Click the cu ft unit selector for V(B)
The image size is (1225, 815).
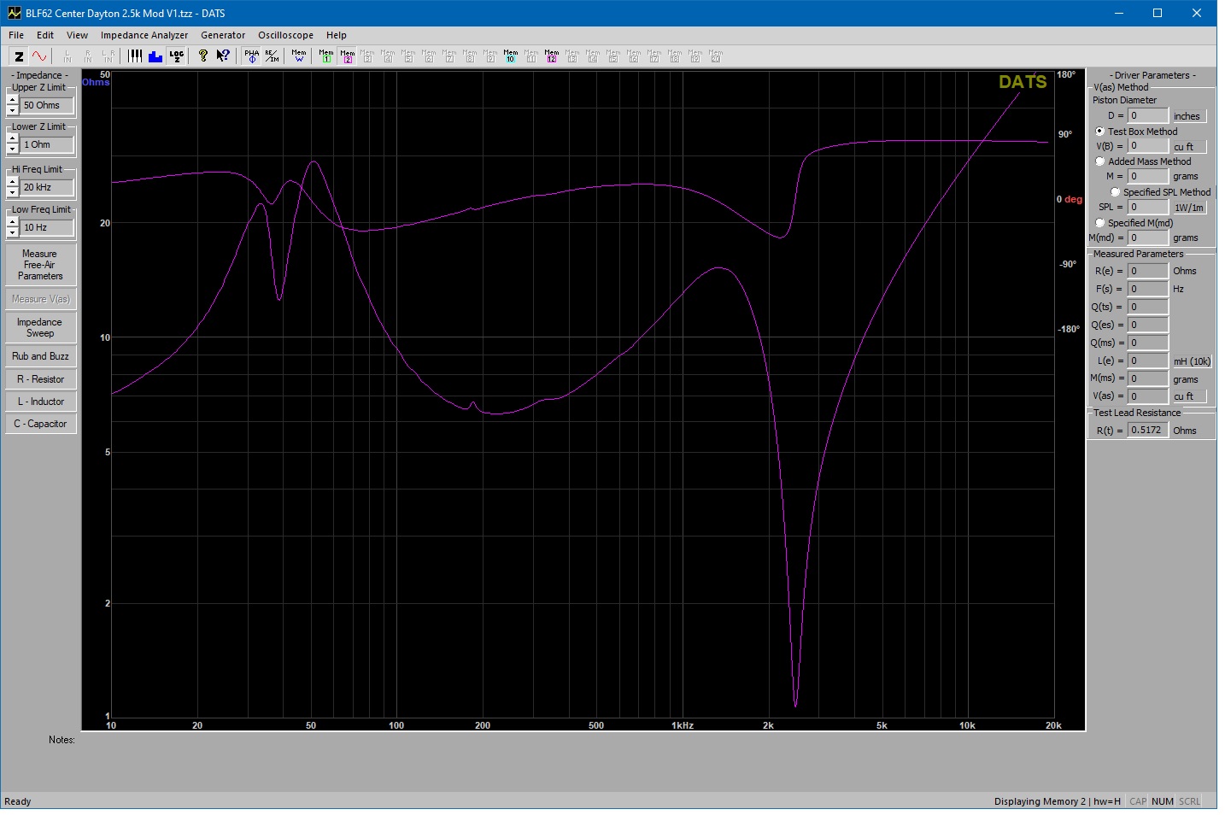[1188, 147]
